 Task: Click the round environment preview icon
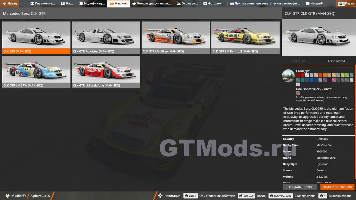coord(288,76)
